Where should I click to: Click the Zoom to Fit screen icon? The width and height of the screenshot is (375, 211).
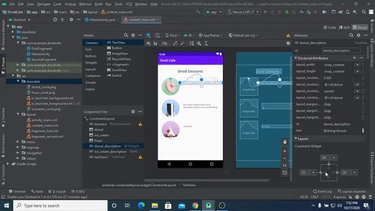tap(285, 172)
